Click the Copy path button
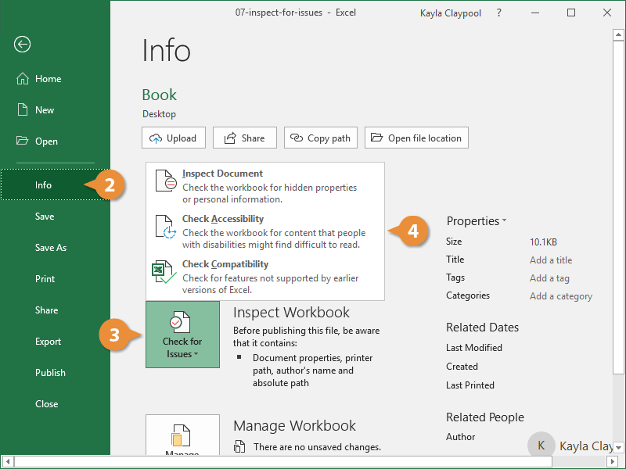 click(x=321, y=138)
